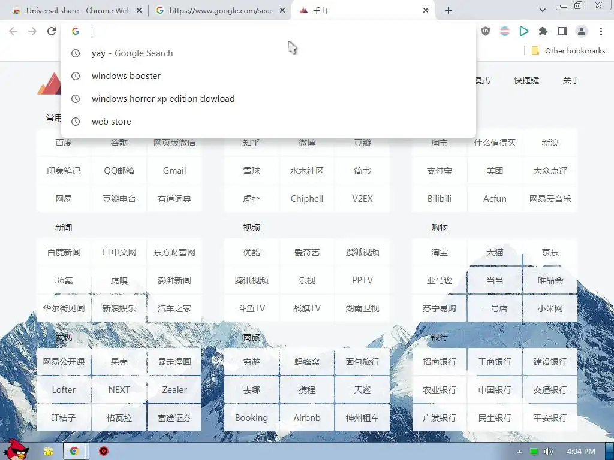Viewport: 614px width, 460px height.
Task: Open the Booking travel tile
Action: click(251, 418)
